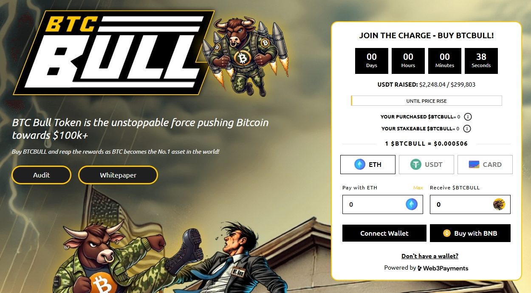
Task: Open the Audit page
Action: click(x=41, y=175)
